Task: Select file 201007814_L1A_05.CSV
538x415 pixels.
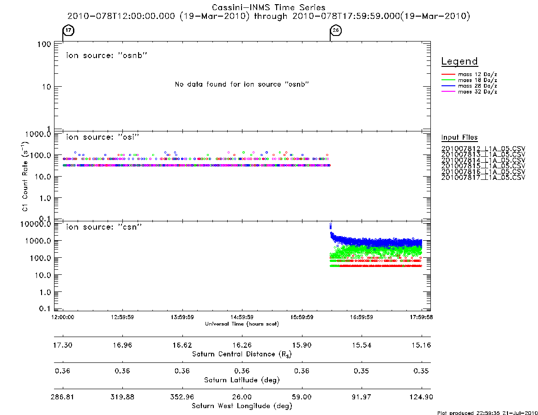Action: point(483,160)
